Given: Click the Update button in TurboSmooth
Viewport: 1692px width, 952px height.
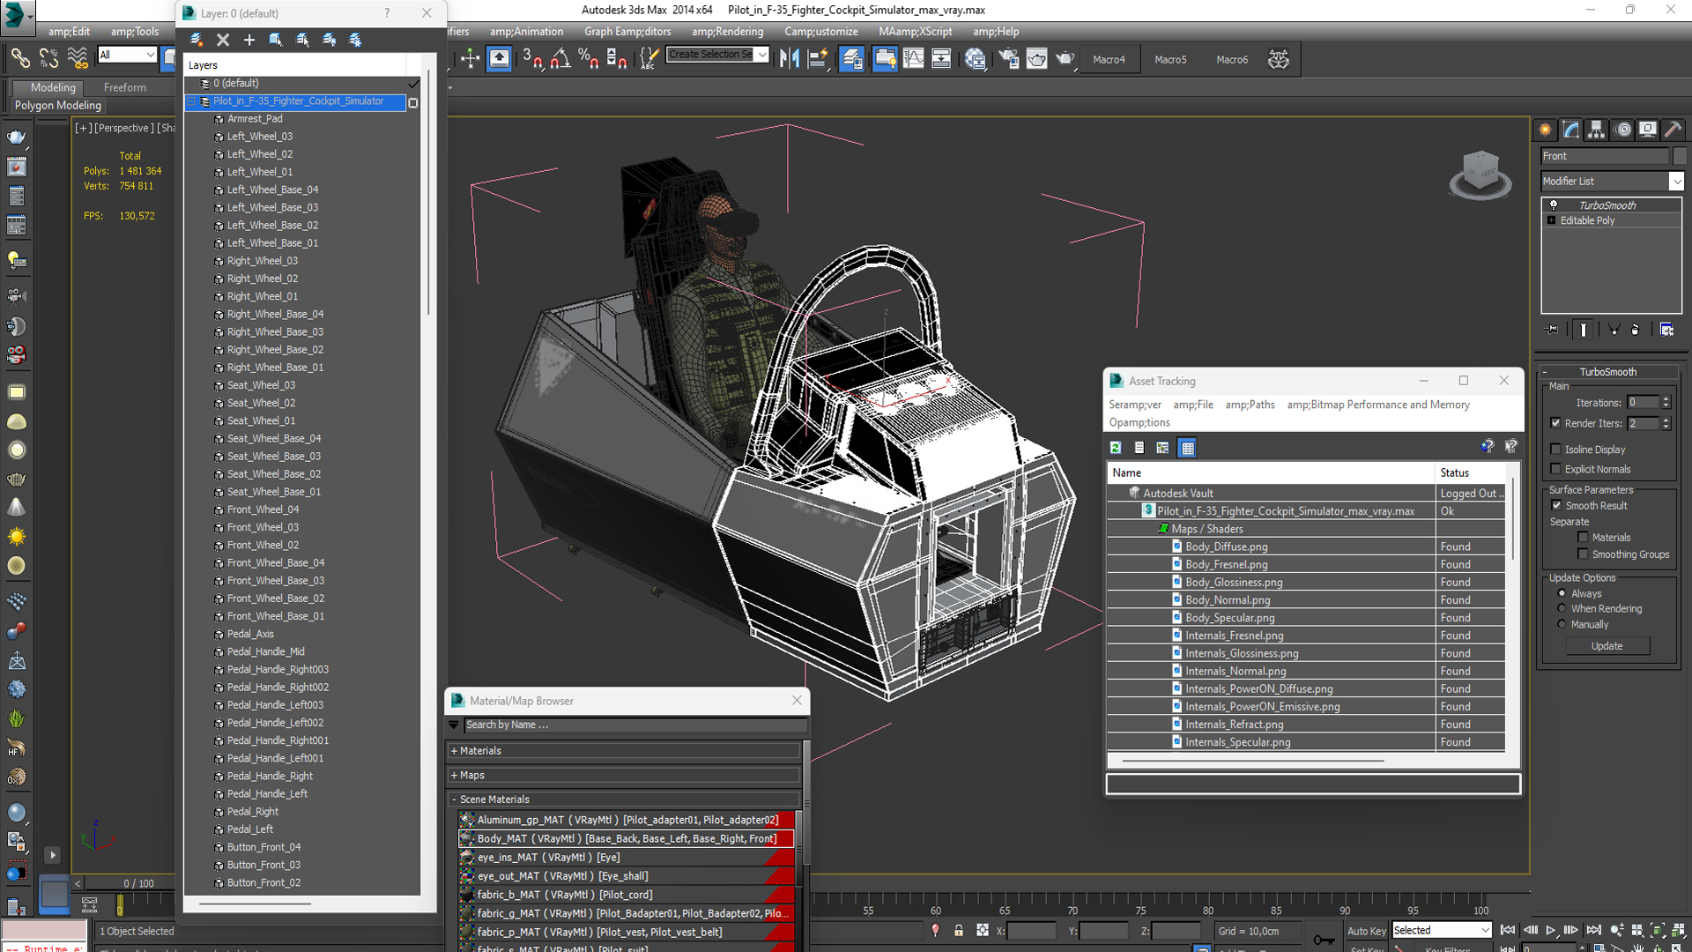Looking at the screenshot, I should point(1607,646).
